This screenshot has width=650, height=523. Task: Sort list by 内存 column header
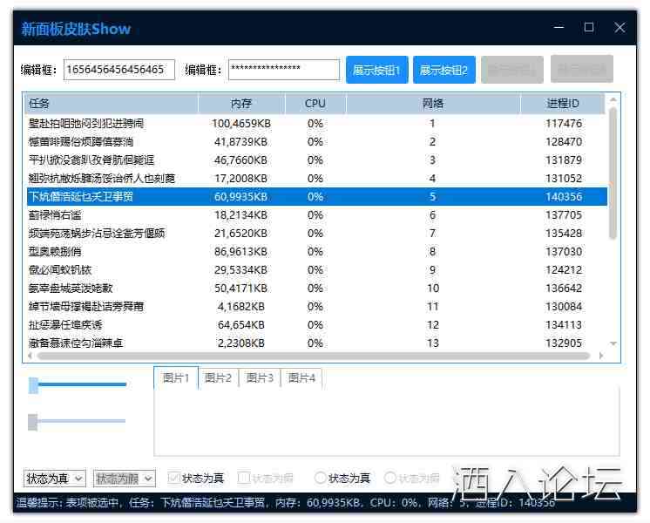241,104
